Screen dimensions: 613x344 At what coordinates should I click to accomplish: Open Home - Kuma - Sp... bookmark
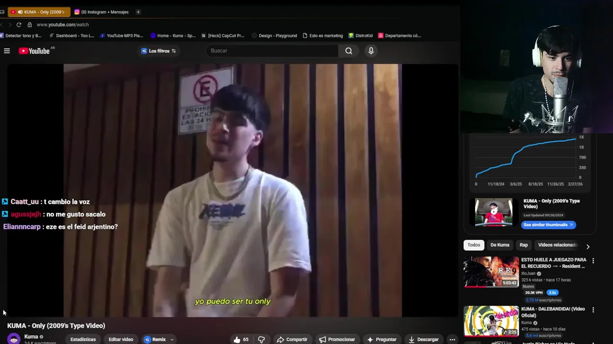tap(173, 35)
